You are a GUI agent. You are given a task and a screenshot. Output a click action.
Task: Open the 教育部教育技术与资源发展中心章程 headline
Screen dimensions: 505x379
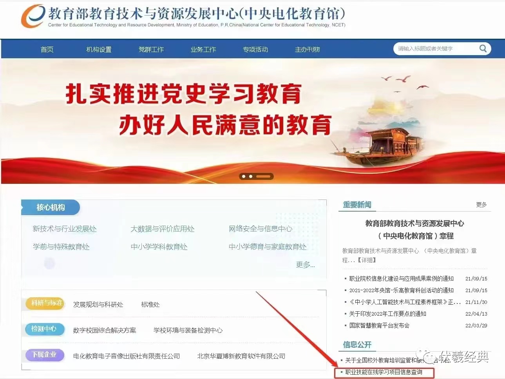[x=415, y=230]
